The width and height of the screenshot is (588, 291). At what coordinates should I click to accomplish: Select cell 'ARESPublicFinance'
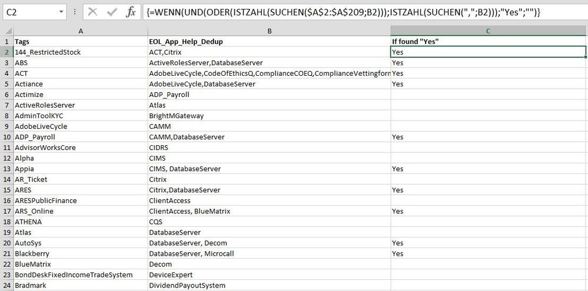coord(81,200)
